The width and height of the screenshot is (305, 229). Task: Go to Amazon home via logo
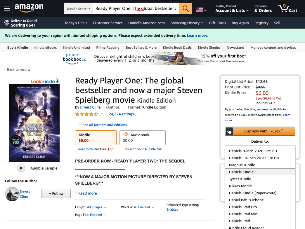[29, 8]
